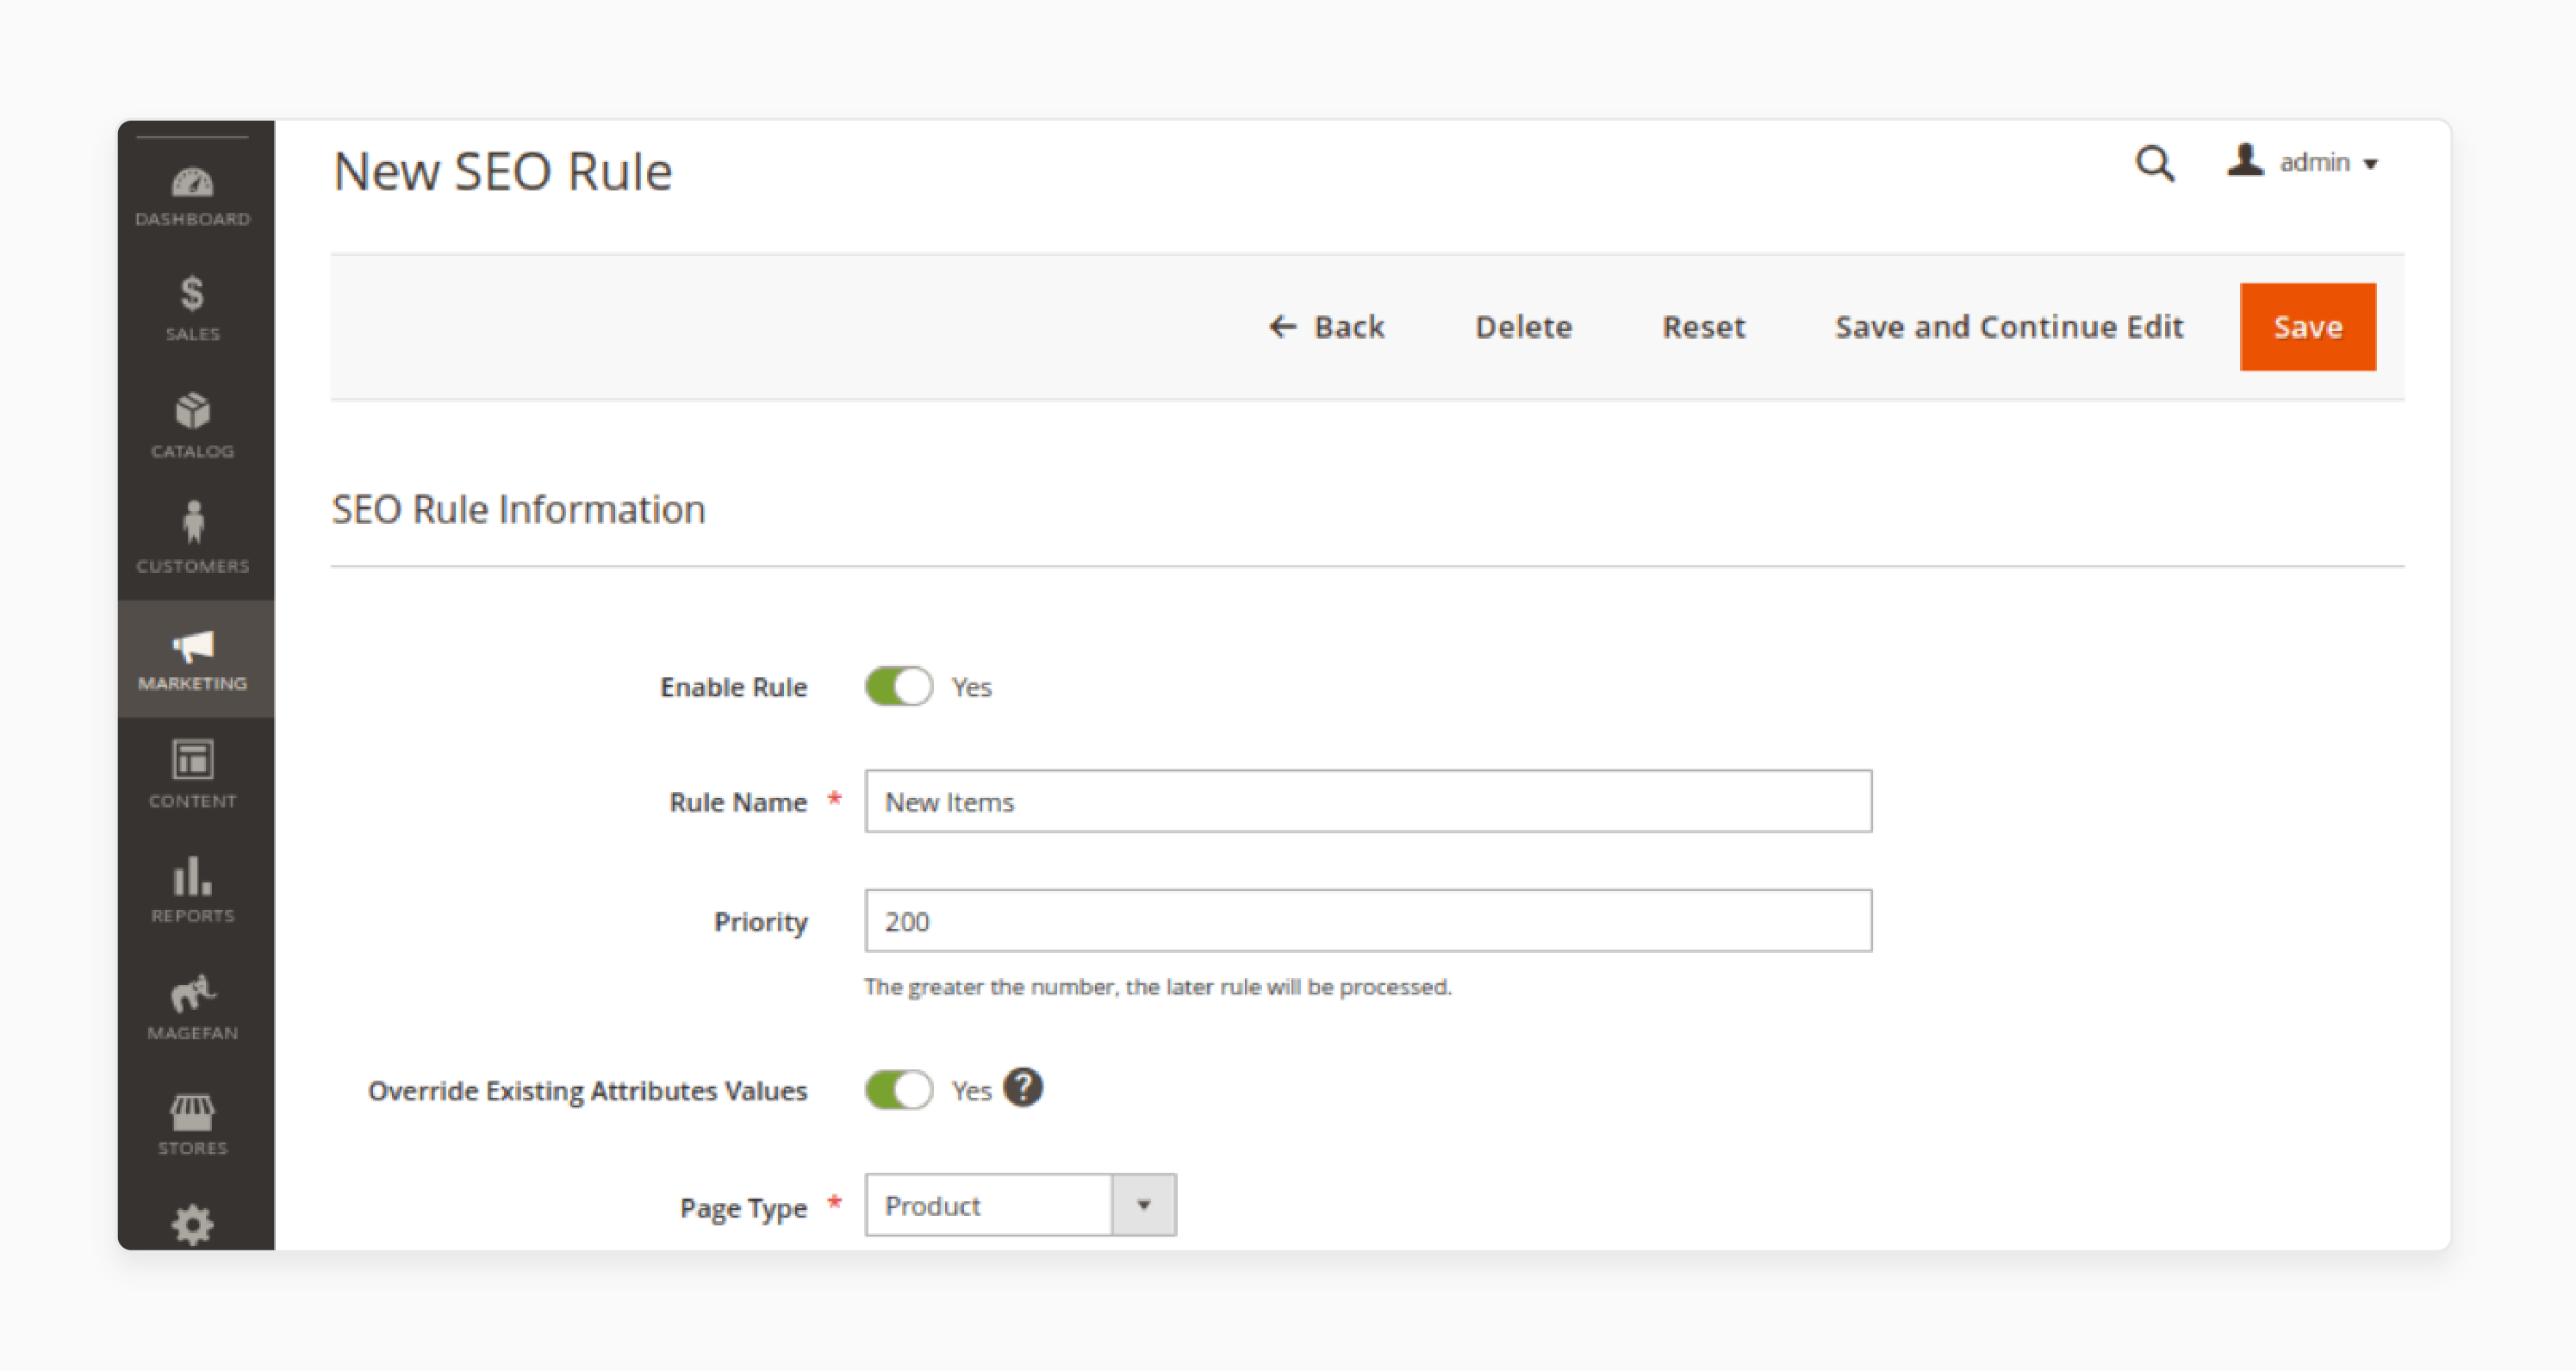Image resolution: width=2576 pixels, height=1371 pixels.
Task: Click the Delete button
Action: click(x=1523, y=327)
